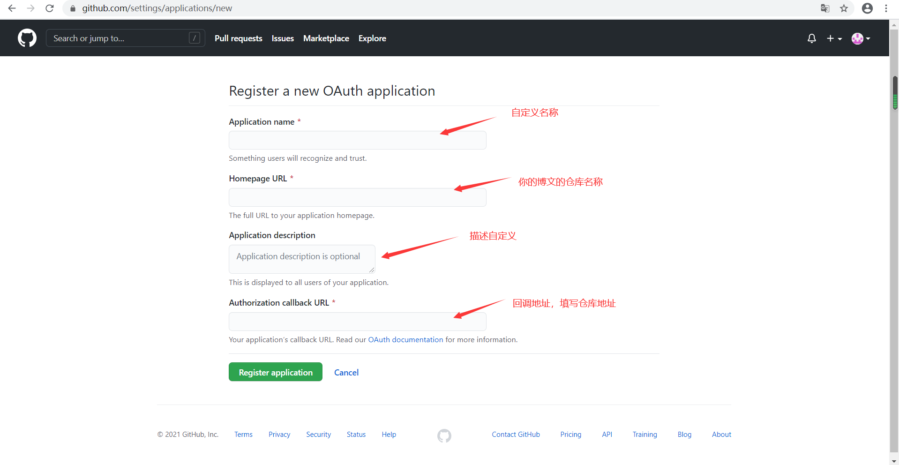Image resolution: width=899 pixels, height=465 pixels.
Task: Open the Terms footer link
Action: coord(243,435)
